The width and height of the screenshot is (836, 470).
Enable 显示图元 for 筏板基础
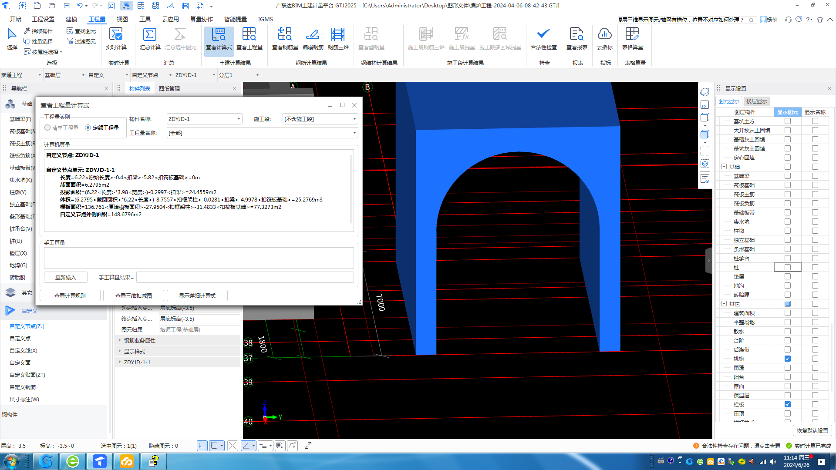788,185
